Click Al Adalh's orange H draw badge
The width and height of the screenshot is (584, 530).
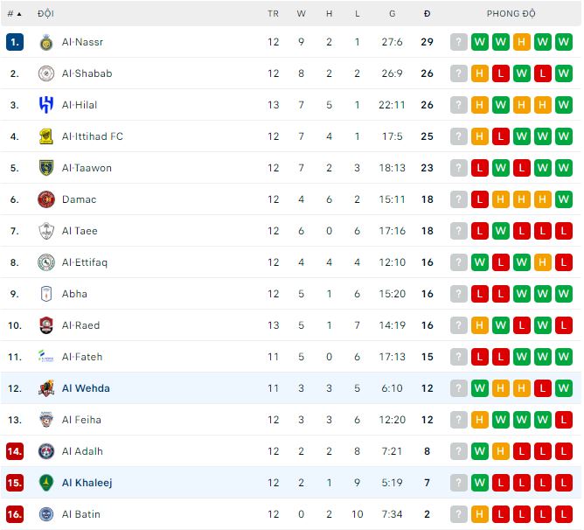[501, 451]
